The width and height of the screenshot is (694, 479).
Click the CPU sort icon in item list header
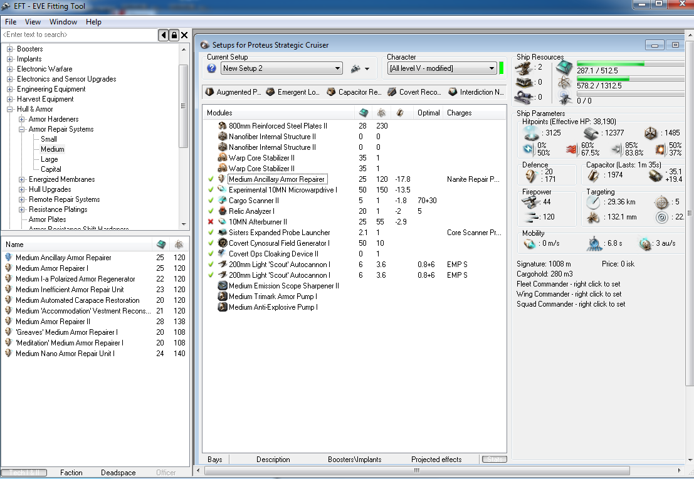[161, 245]
